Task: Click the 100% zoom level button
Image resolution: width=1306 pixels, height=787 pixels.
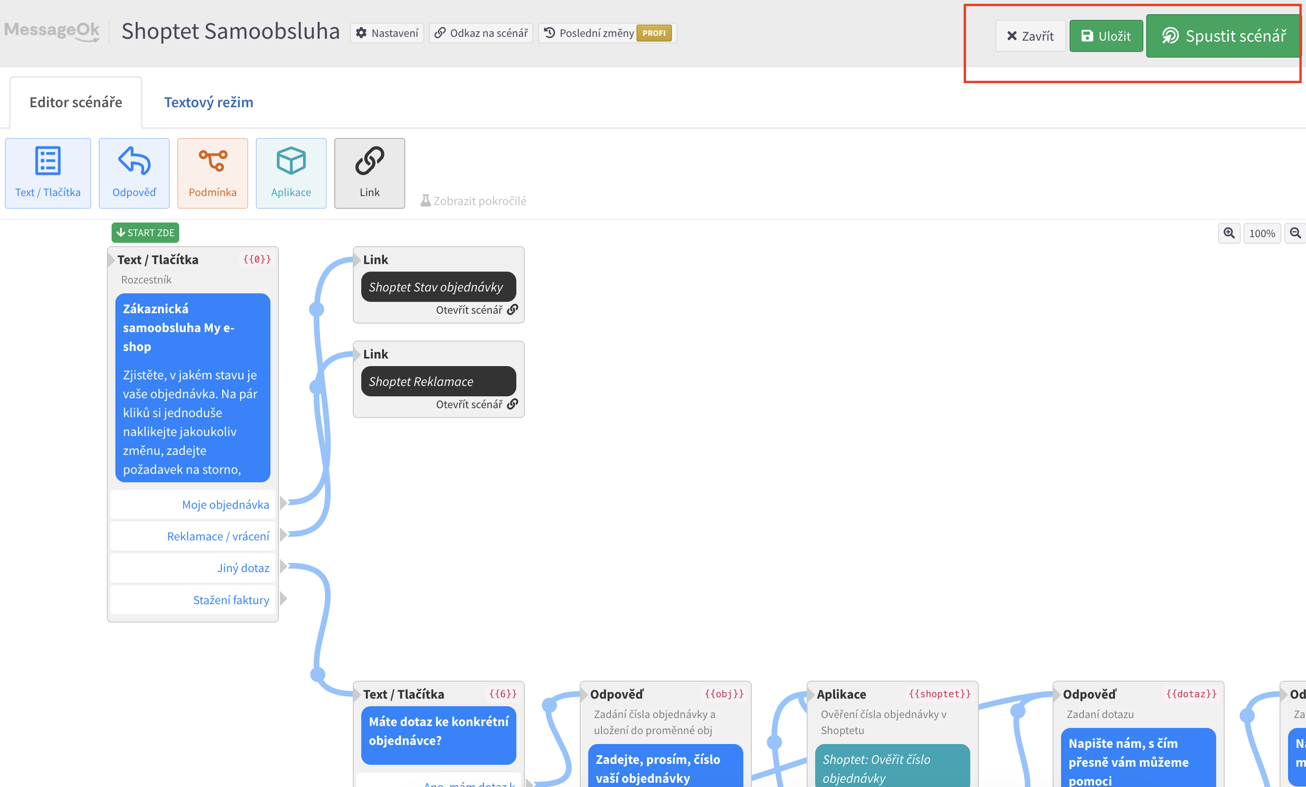Action: (1262, 233)
